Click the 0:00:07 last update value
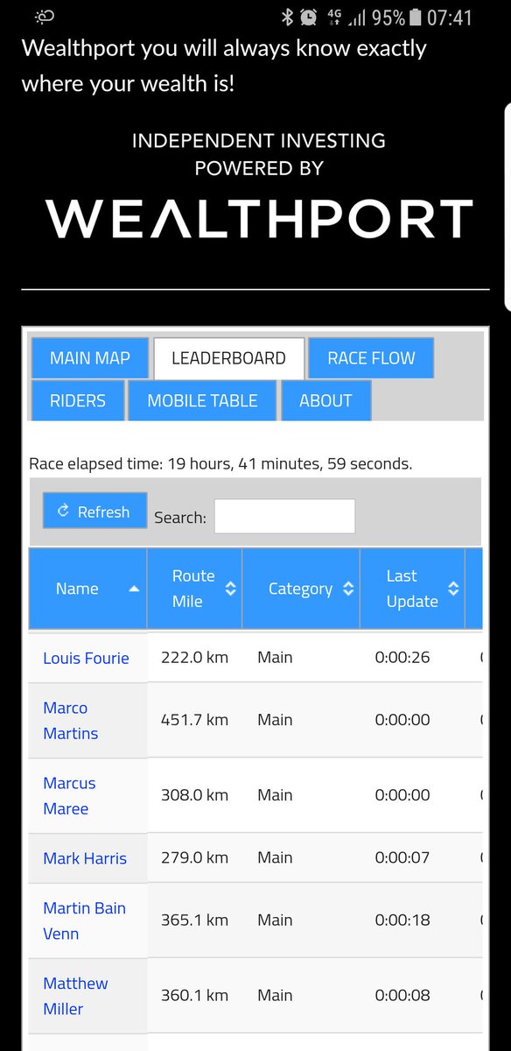This screenshot has width=511, height=1051. pos(402,857)
